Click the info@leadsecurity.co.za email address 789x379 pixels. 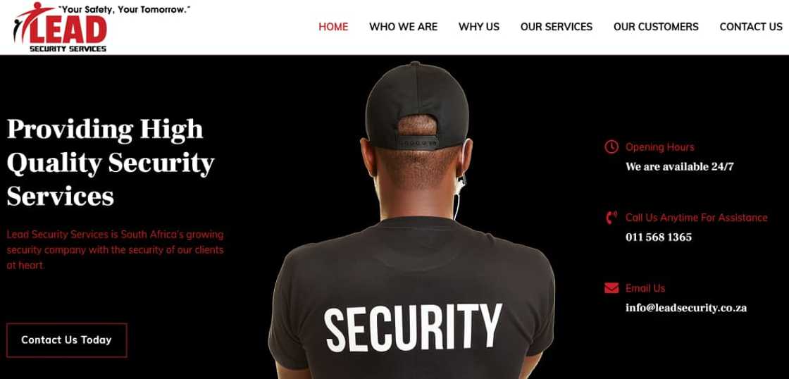tap(686, 308)
